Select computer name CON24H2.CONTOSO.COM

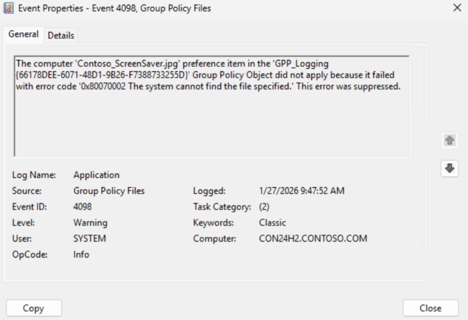coord(313,238)
